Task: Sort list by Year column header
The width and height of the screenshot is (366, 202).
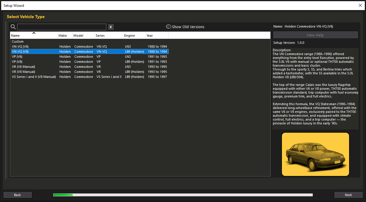Action: click(157, 36)
